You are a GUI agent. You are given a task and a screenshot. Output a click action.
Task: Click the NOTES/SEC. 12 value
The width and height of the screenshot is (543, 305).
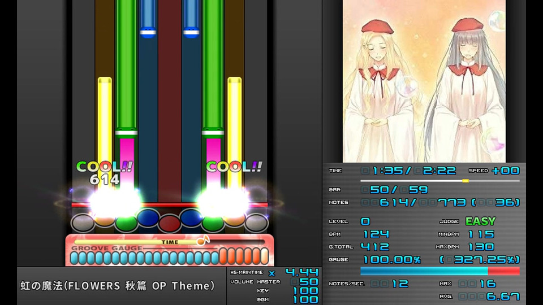(400, 284)
